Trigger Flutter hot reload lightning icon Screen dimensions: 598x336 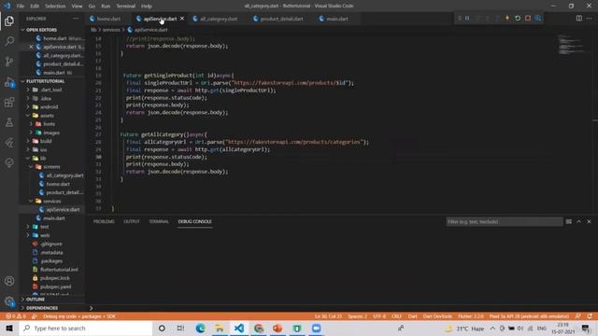507,19
